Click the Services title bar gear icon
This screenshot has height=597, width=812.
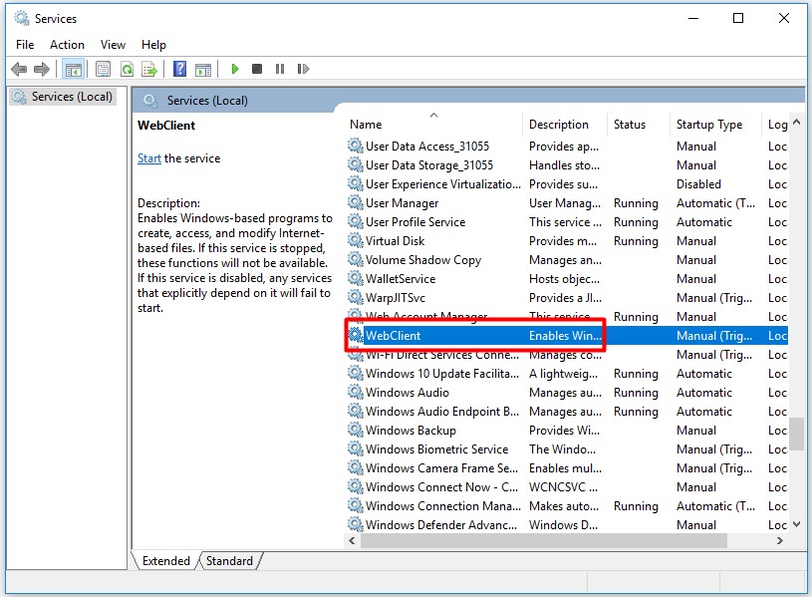click(22, 18)
